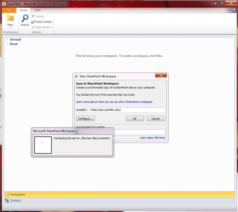
Task: Open the Mark Read dropdown arrow
Action: [x=51, y=27]
